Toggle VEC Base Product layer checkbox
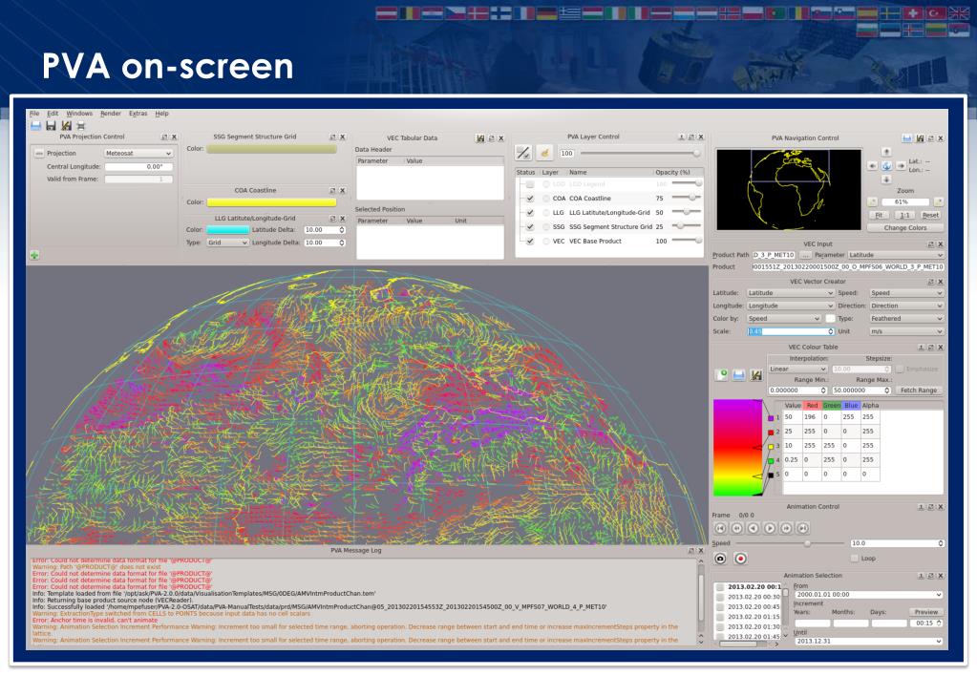Viewport: 977px width, 676px height. (530, 242)
